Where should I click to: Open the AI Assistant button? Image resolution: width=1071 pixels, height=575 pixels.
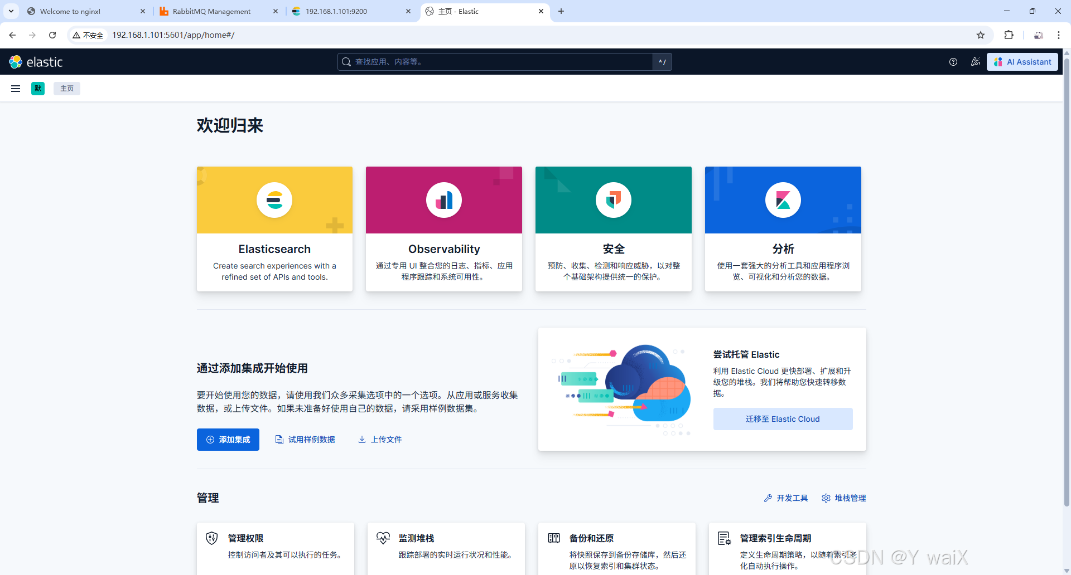click(x=1022, y=62)
